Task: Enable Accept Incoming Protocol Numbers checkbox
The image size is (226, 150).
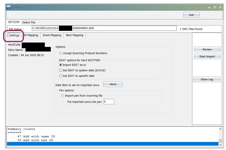Action: 61,53
